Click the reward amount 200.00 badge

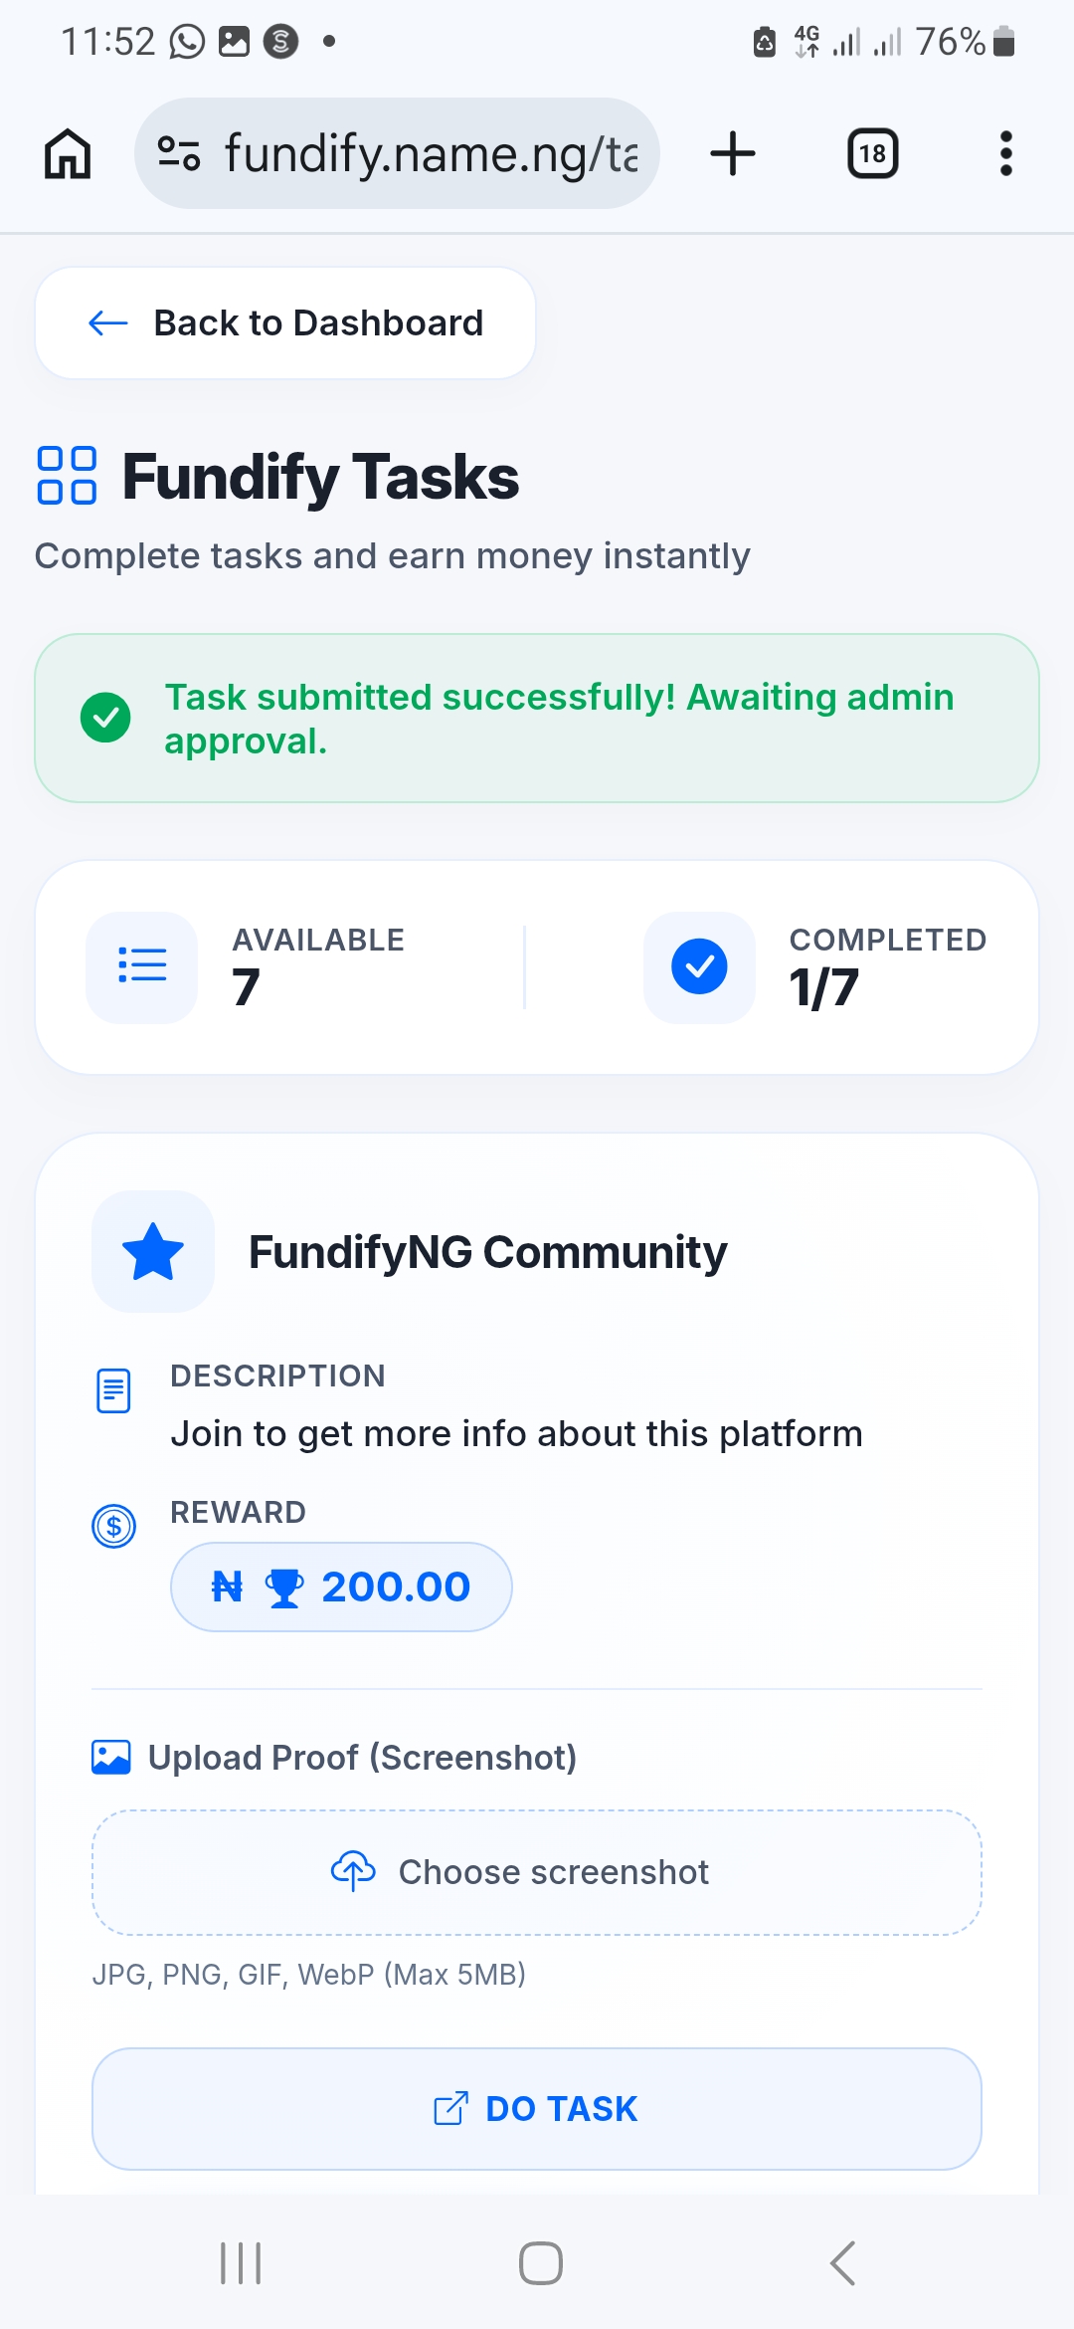pyautogui.click(x=341, y=1587)
